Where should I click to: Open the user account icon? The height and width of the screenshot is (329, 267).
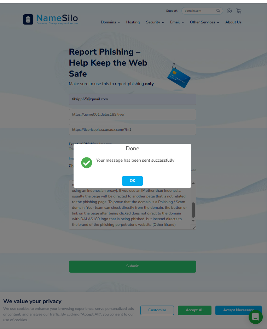[229, 11]
